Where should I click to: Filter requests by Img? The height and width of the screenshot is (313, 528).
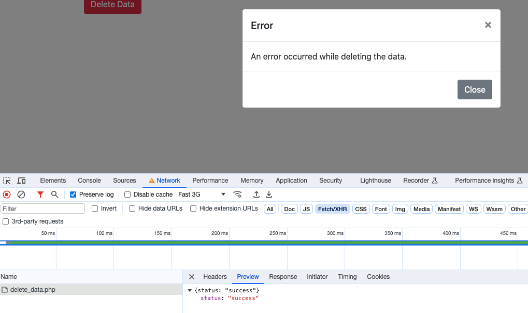tap(400, 209)
